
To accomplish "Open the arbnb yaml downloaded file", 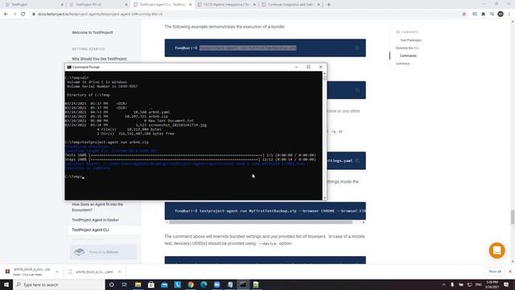I will click(94, 271).
